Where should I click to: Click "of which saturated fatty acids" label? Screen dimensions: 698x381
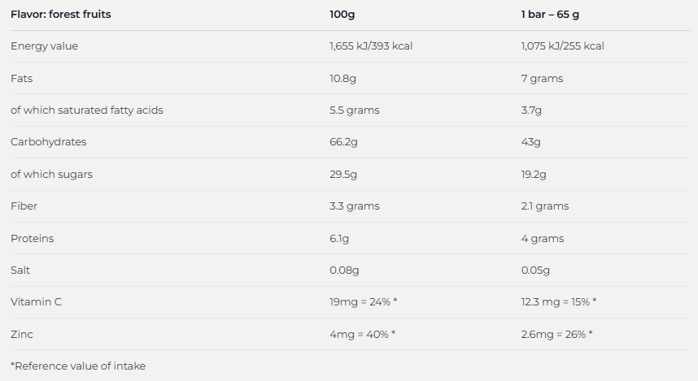pos(87,110)
